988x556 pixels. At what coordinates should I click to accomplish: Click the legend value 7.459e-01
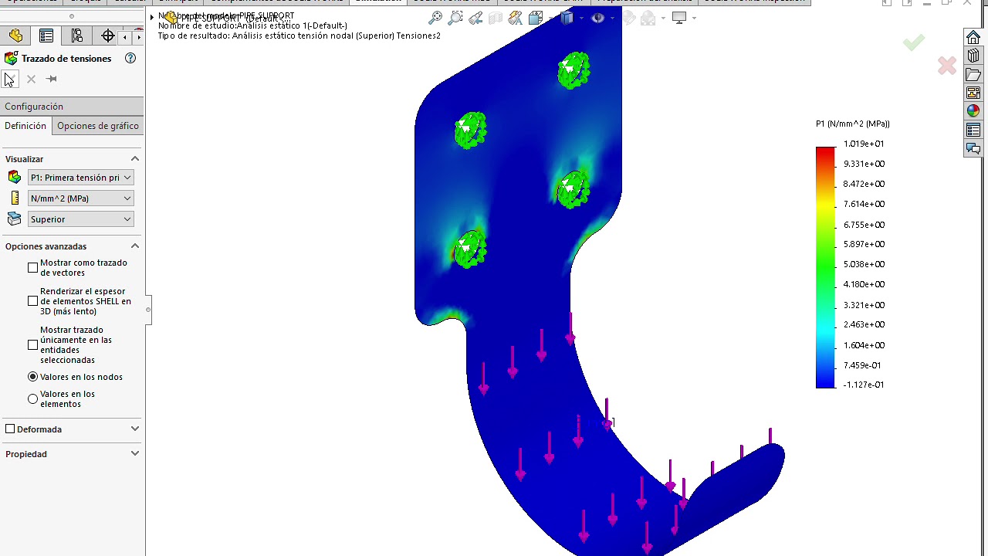pyautogui.click(x=862, y=365)
